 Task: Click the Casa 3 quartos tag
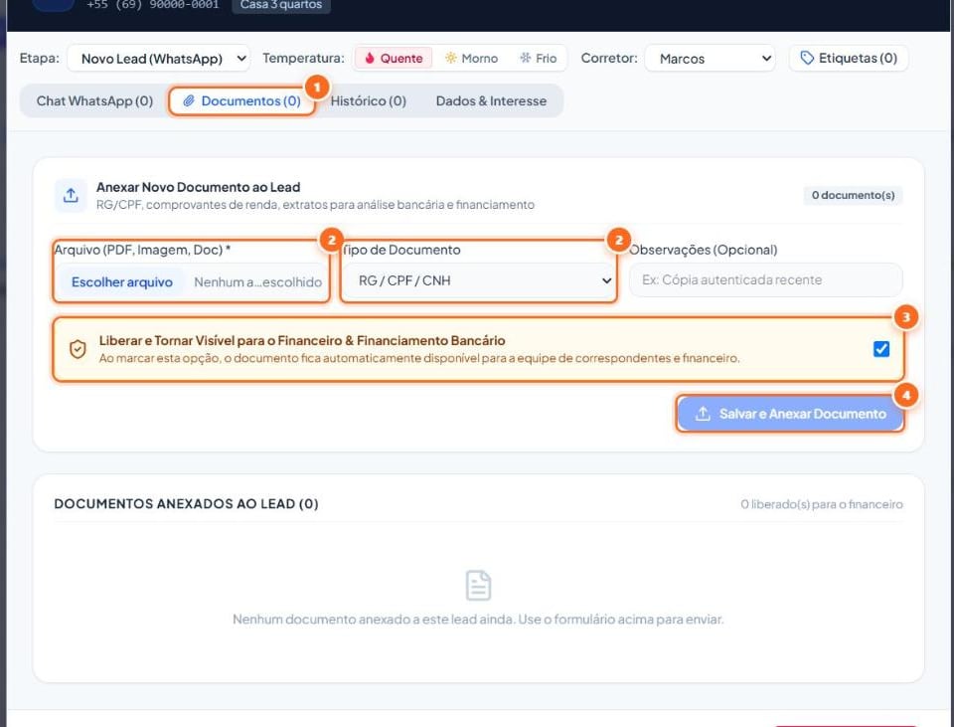(x=281, y=5)
